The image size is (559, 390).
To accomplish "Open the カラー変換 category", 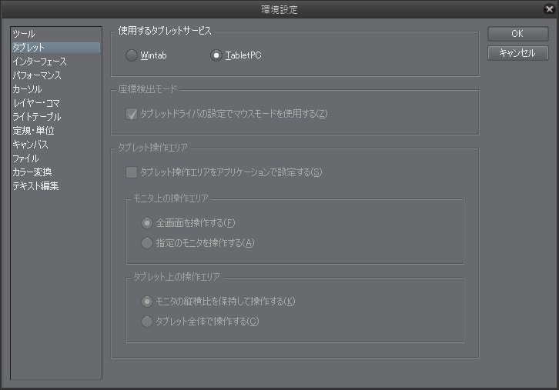I will (x=56, y=172).
